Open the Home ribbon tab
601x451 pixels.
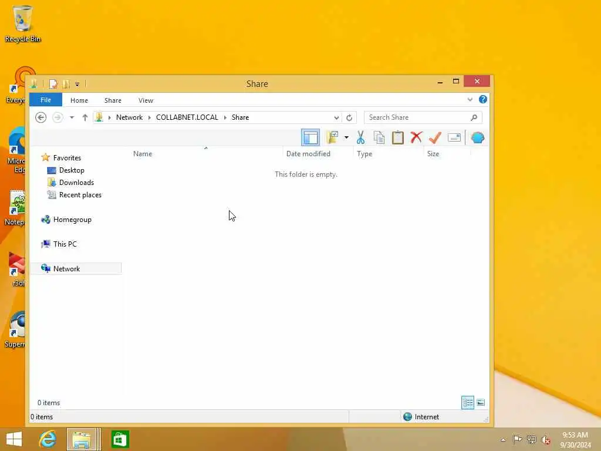click(x=79, y=100)
